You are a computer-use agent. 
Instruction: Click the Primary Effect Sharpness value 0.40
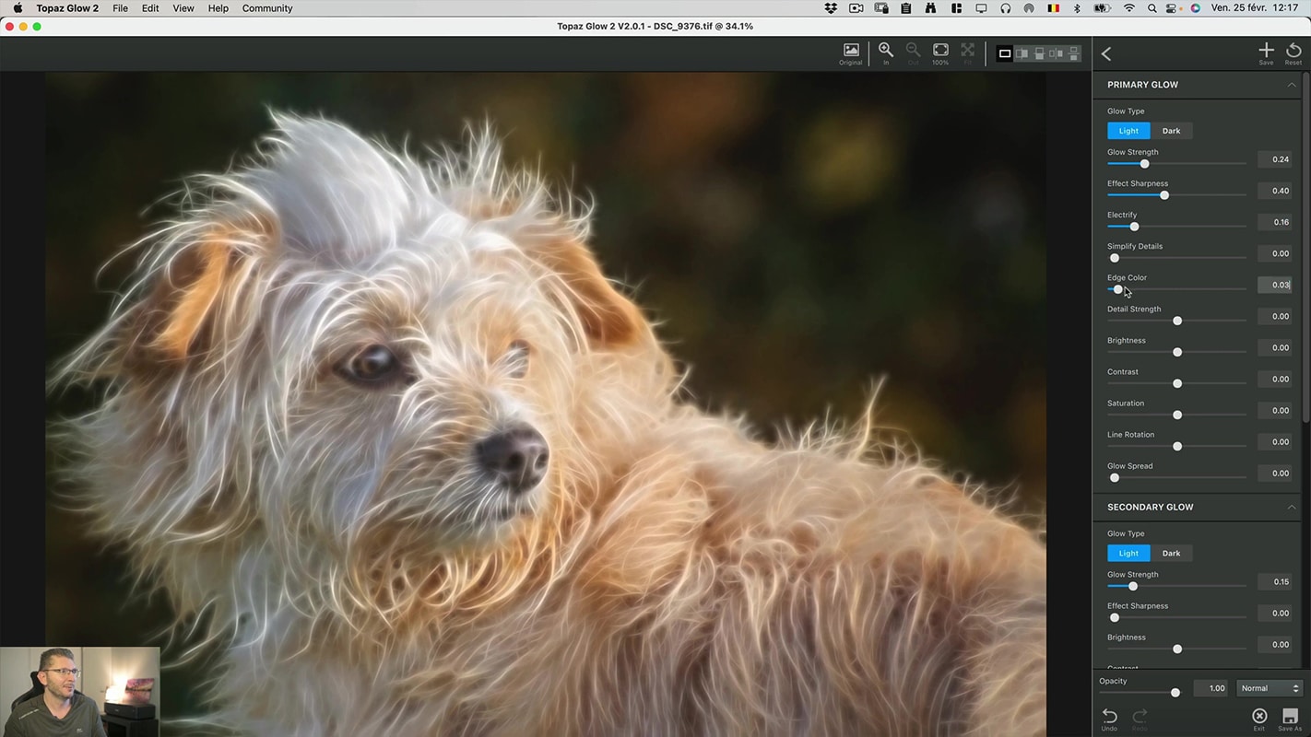pyautogui.click(x=1275, y=191)
